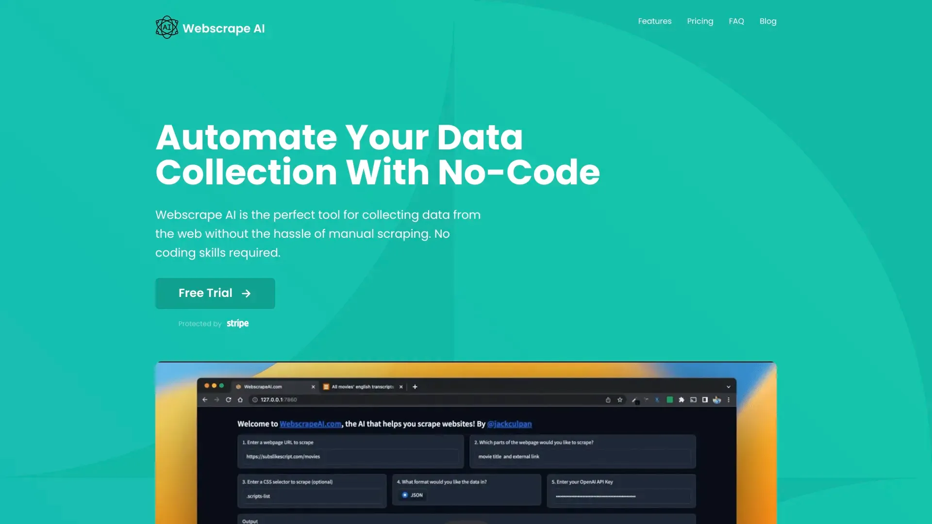Image resolution: width=932 pixels, height=524 pixels.
Task: Click the green square extension icon
Action: (x=670, y=400)
